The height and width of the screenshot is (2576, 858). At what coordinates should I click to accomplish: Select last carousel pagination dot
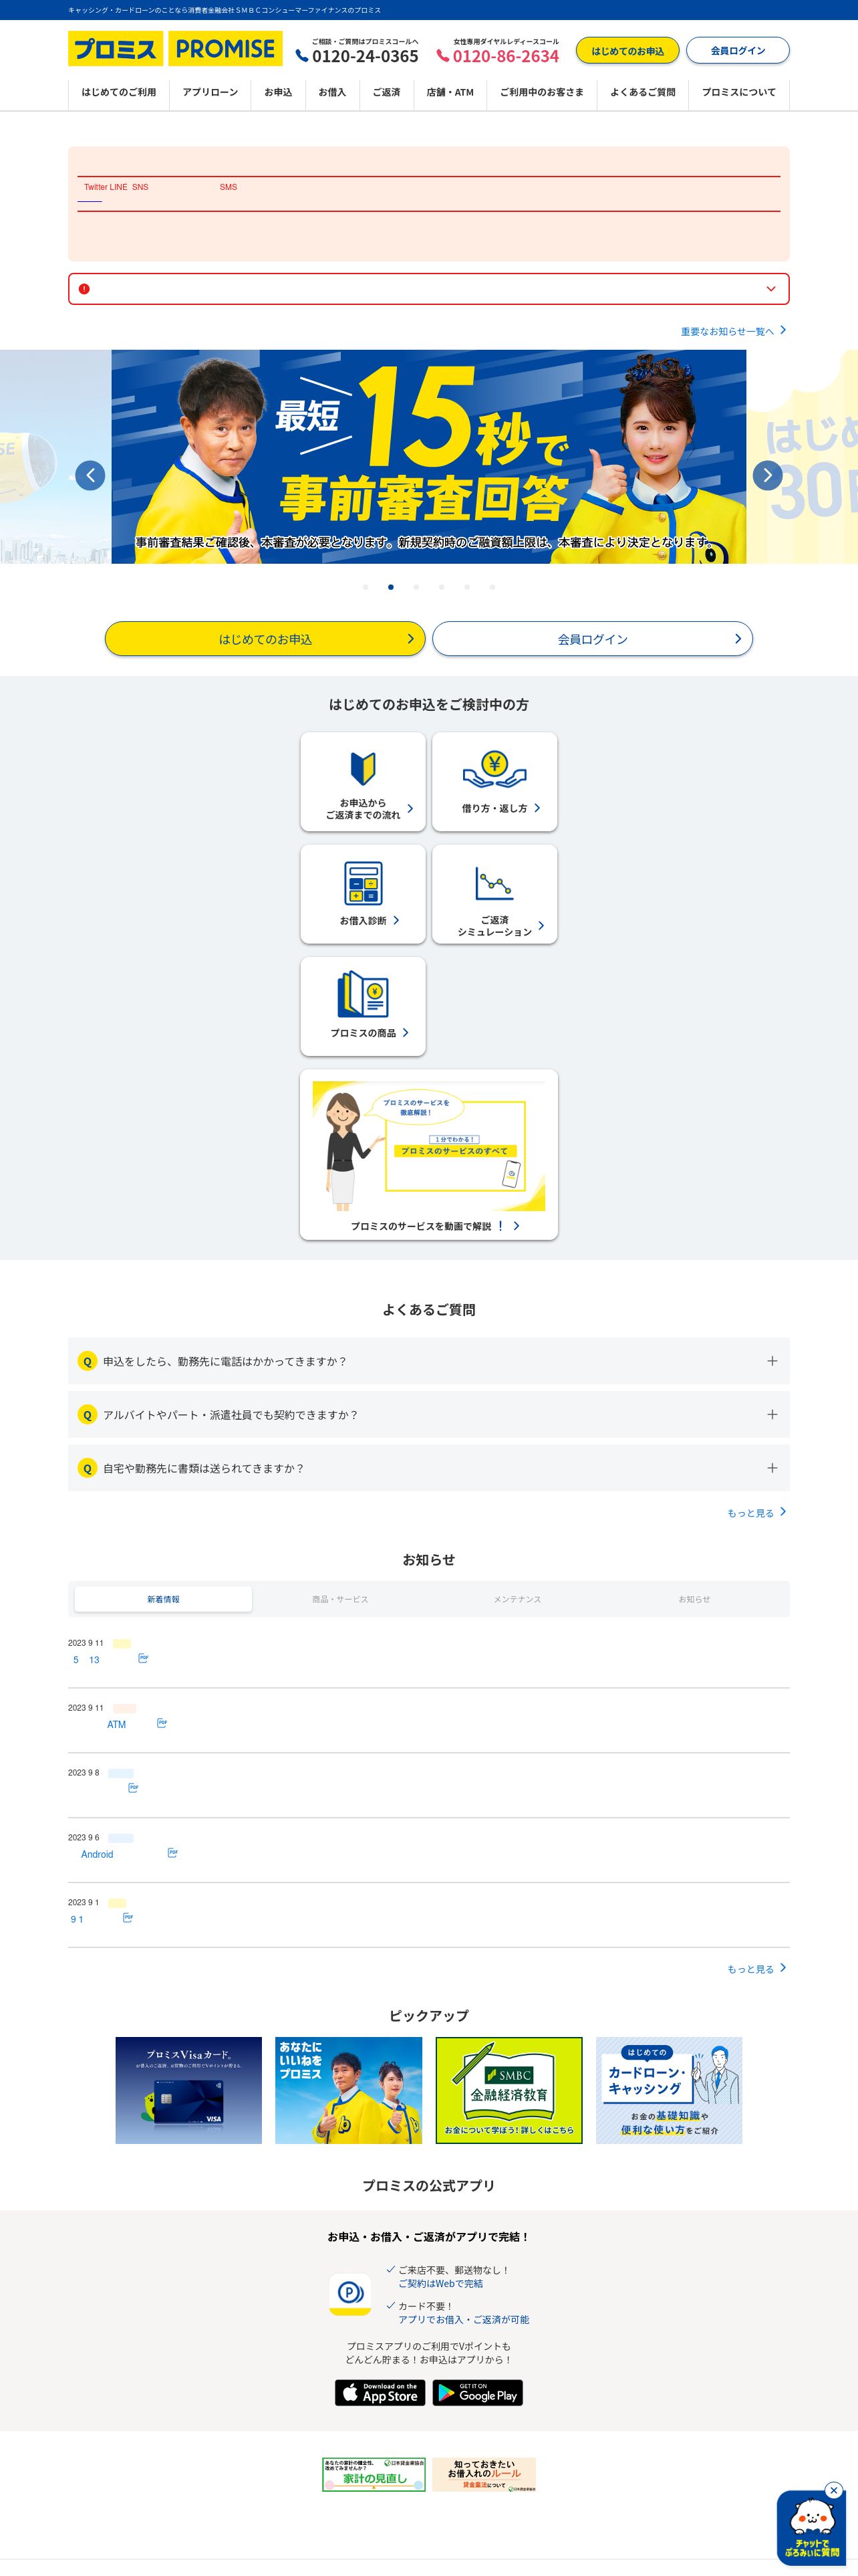(492, 587)
